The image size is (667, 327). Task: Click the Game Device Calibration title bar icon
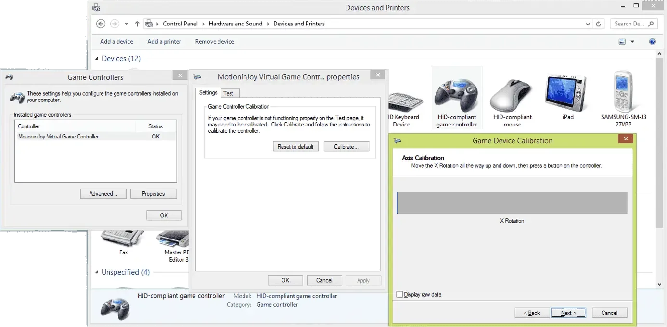(398, 140)
